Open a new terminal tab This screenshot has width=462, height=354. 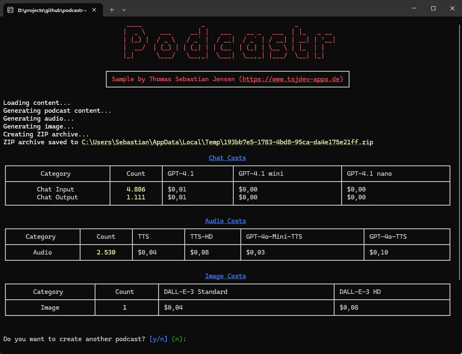tap(112, 10)
